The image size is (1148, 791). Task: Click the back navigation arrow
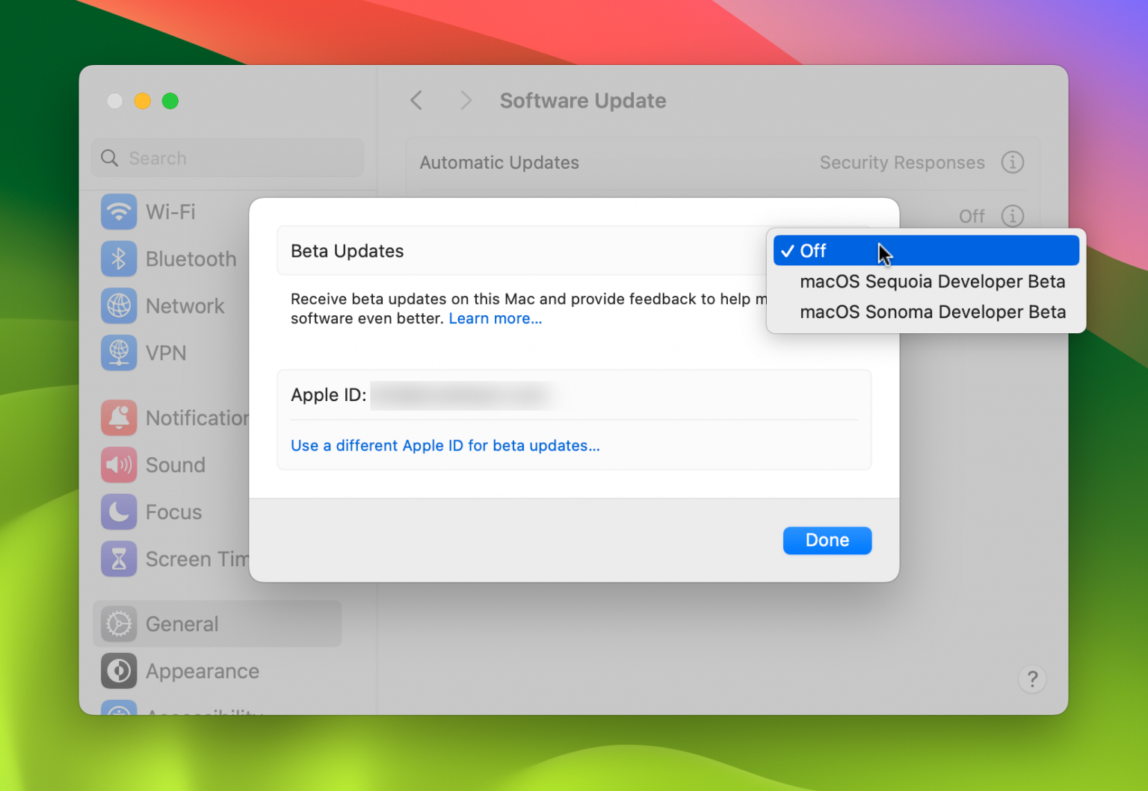click(416, 100)
